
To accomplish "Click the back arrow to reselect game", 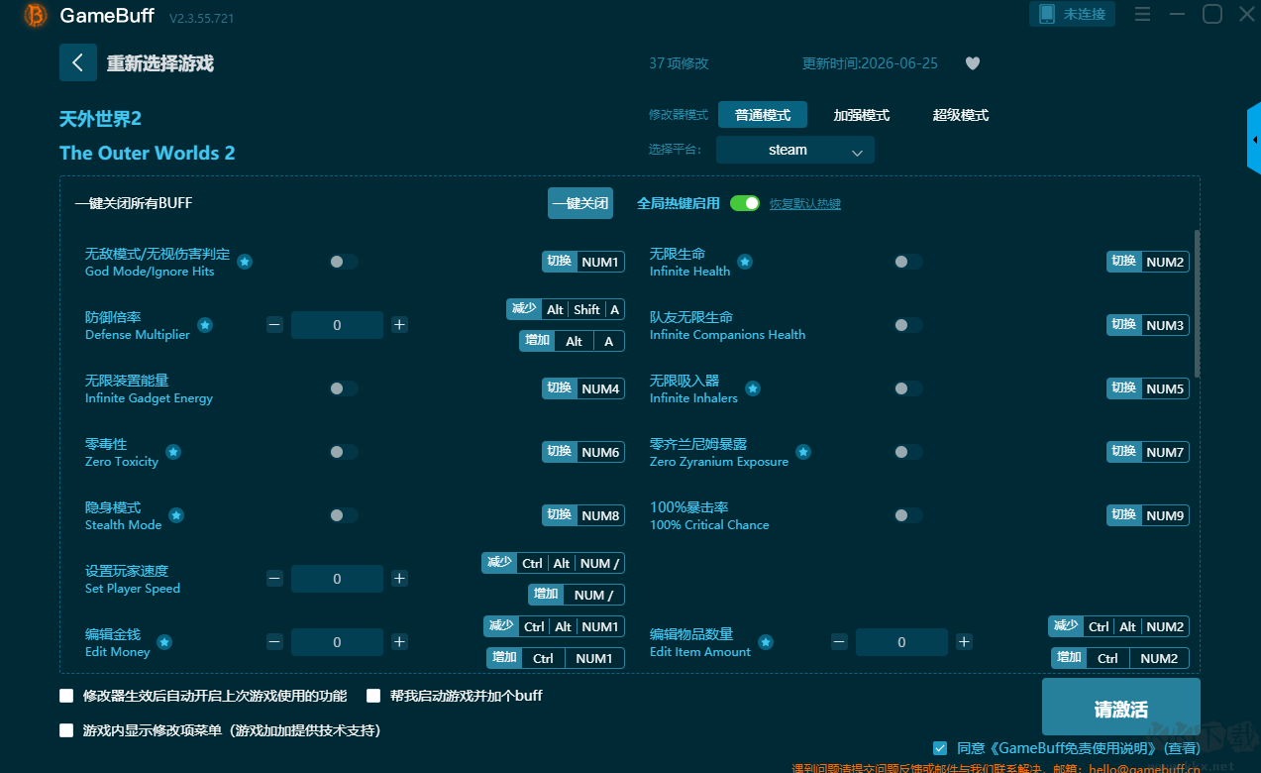I will coord(78,62).
